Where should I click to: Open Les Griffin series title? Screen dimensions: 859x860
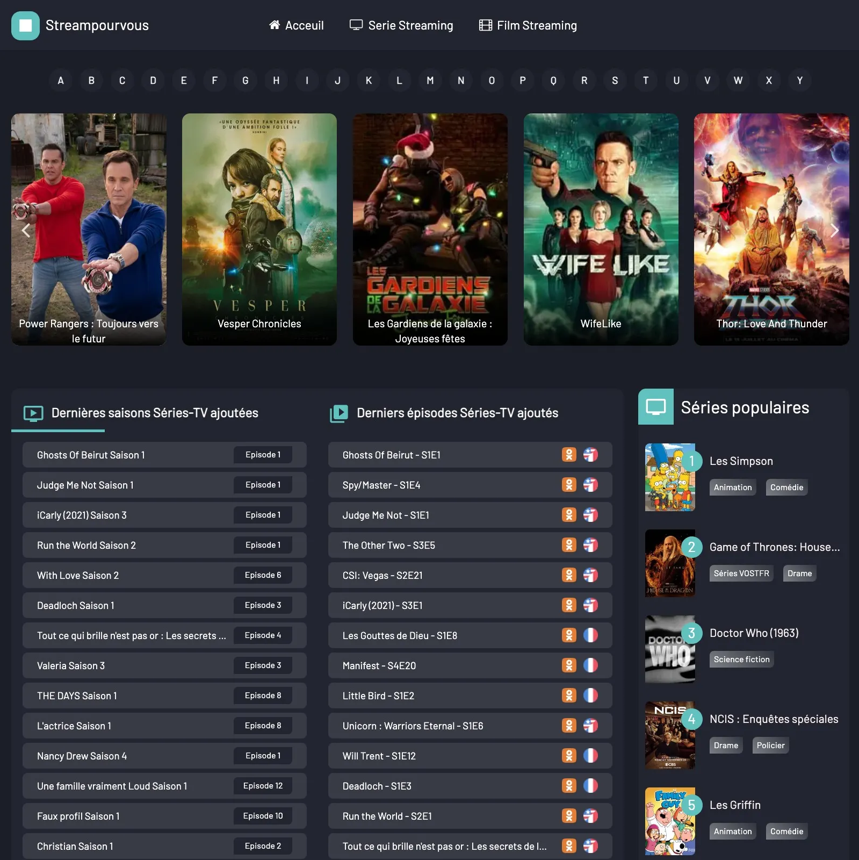coord(735,805)
